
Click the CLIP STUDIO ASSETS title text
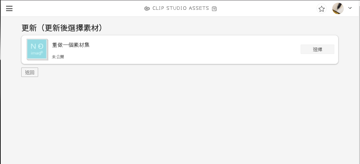tap(181, 8)
